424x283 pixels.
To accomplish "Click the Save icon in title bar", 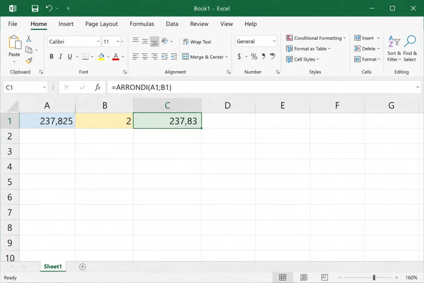I will (x=35, y=9).
